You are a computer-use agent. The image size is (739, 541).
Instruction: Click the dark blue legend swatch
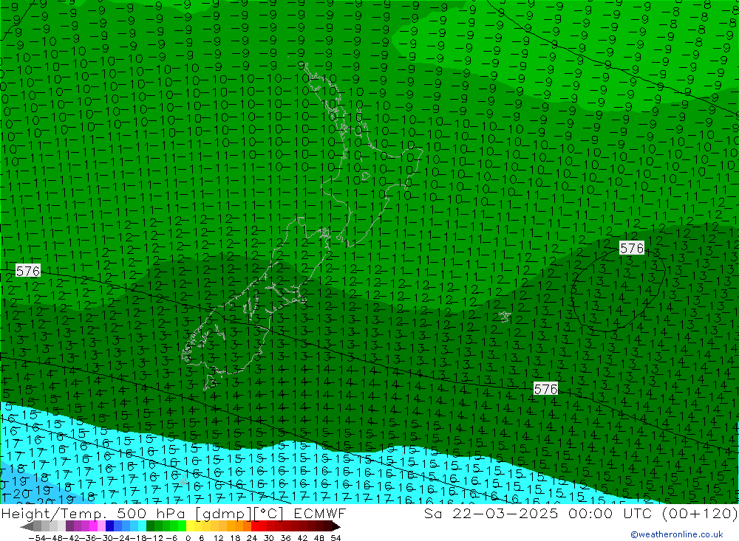pos(110,526)
